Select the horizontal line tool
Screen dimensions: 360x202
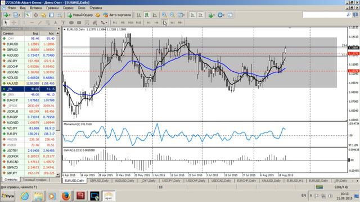[31, 22]
